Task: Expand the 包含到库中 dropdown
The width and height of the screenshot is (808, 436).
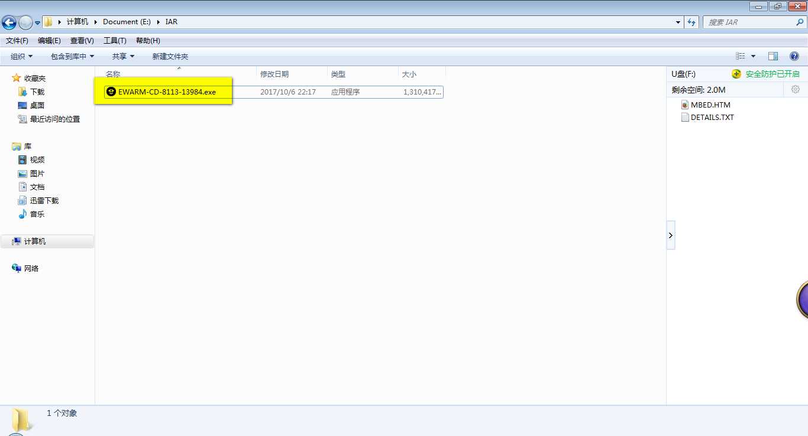Action: click(x=72, y=56)
